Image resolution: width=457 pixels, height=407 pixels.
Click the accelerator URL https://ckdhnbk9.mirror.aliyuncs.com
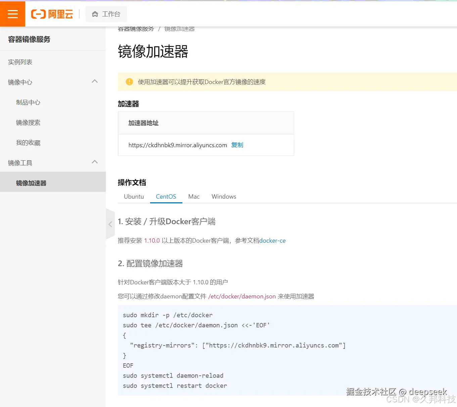coord(178,145)
